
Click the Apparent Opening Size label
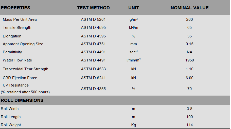23,44
